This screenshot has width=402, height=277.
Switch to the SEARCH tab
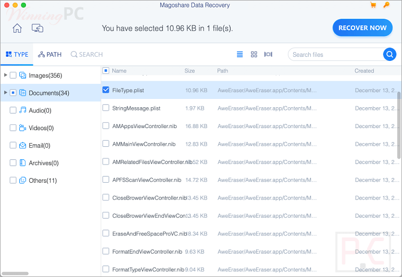[x=86, y=54]
